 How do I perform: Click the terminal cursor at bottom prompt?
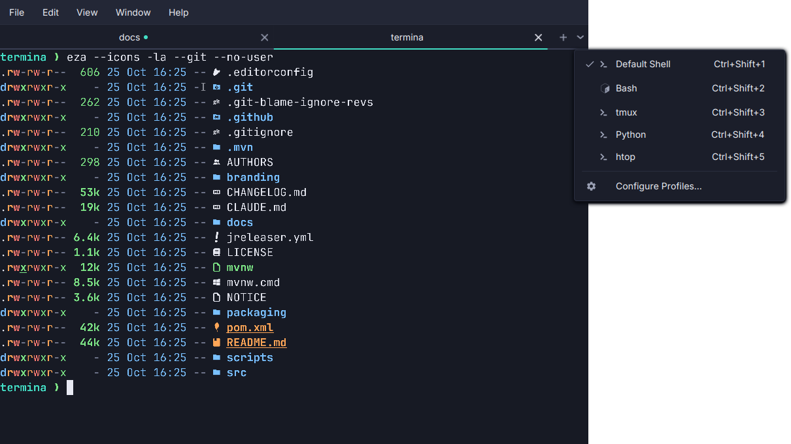(x=70, y=388)
